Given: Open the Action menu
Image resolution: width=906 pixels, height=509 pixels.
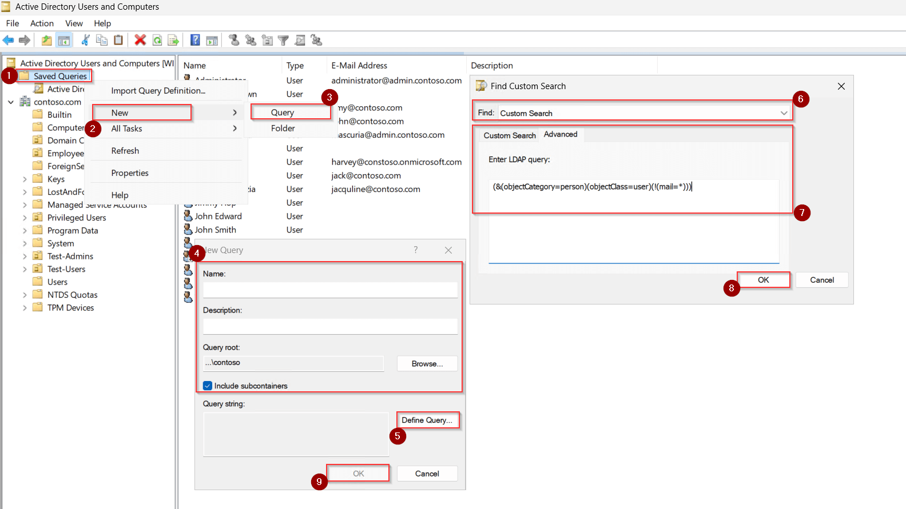Looking at the screenshot, I should [x=42, y=23].
